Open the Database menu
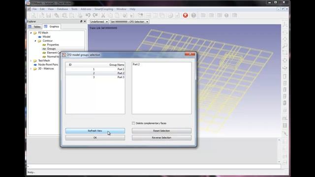315x177 pixels. pyautogui.click(x=63, y=9)
